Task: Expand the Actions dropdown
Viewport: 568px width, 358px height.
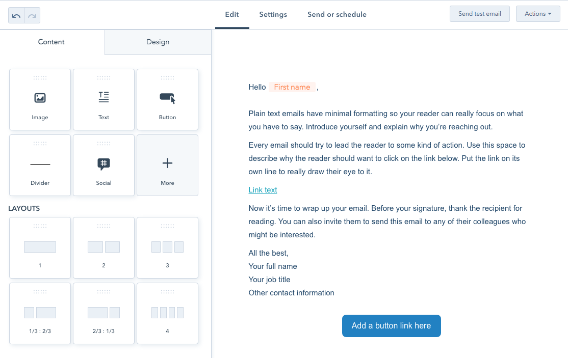Action: click(x=538, y=14)
